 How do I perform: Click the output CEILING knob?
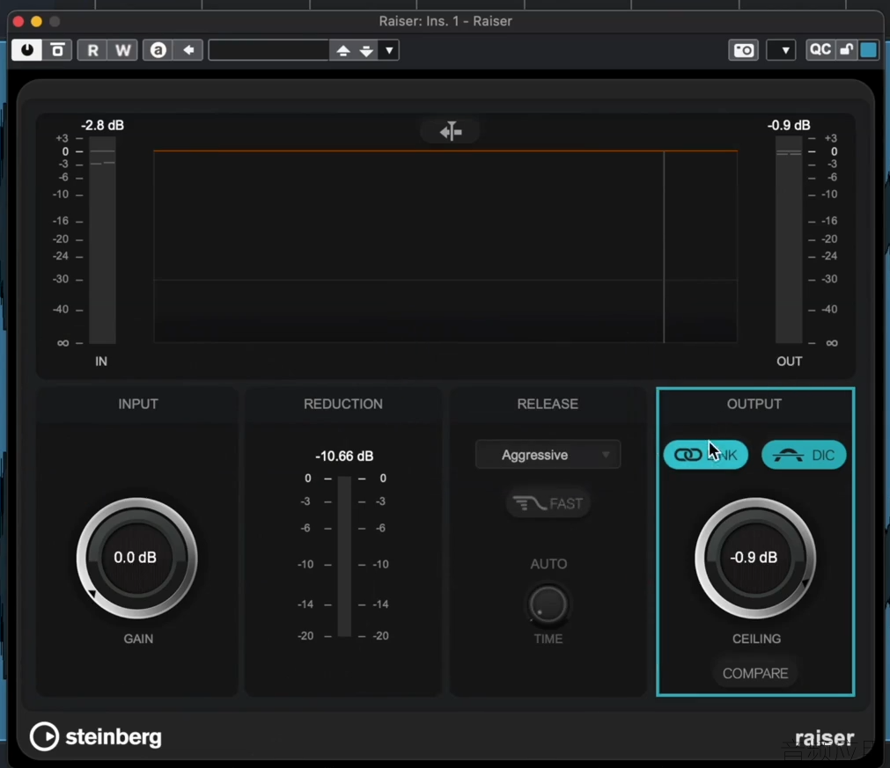755,558
